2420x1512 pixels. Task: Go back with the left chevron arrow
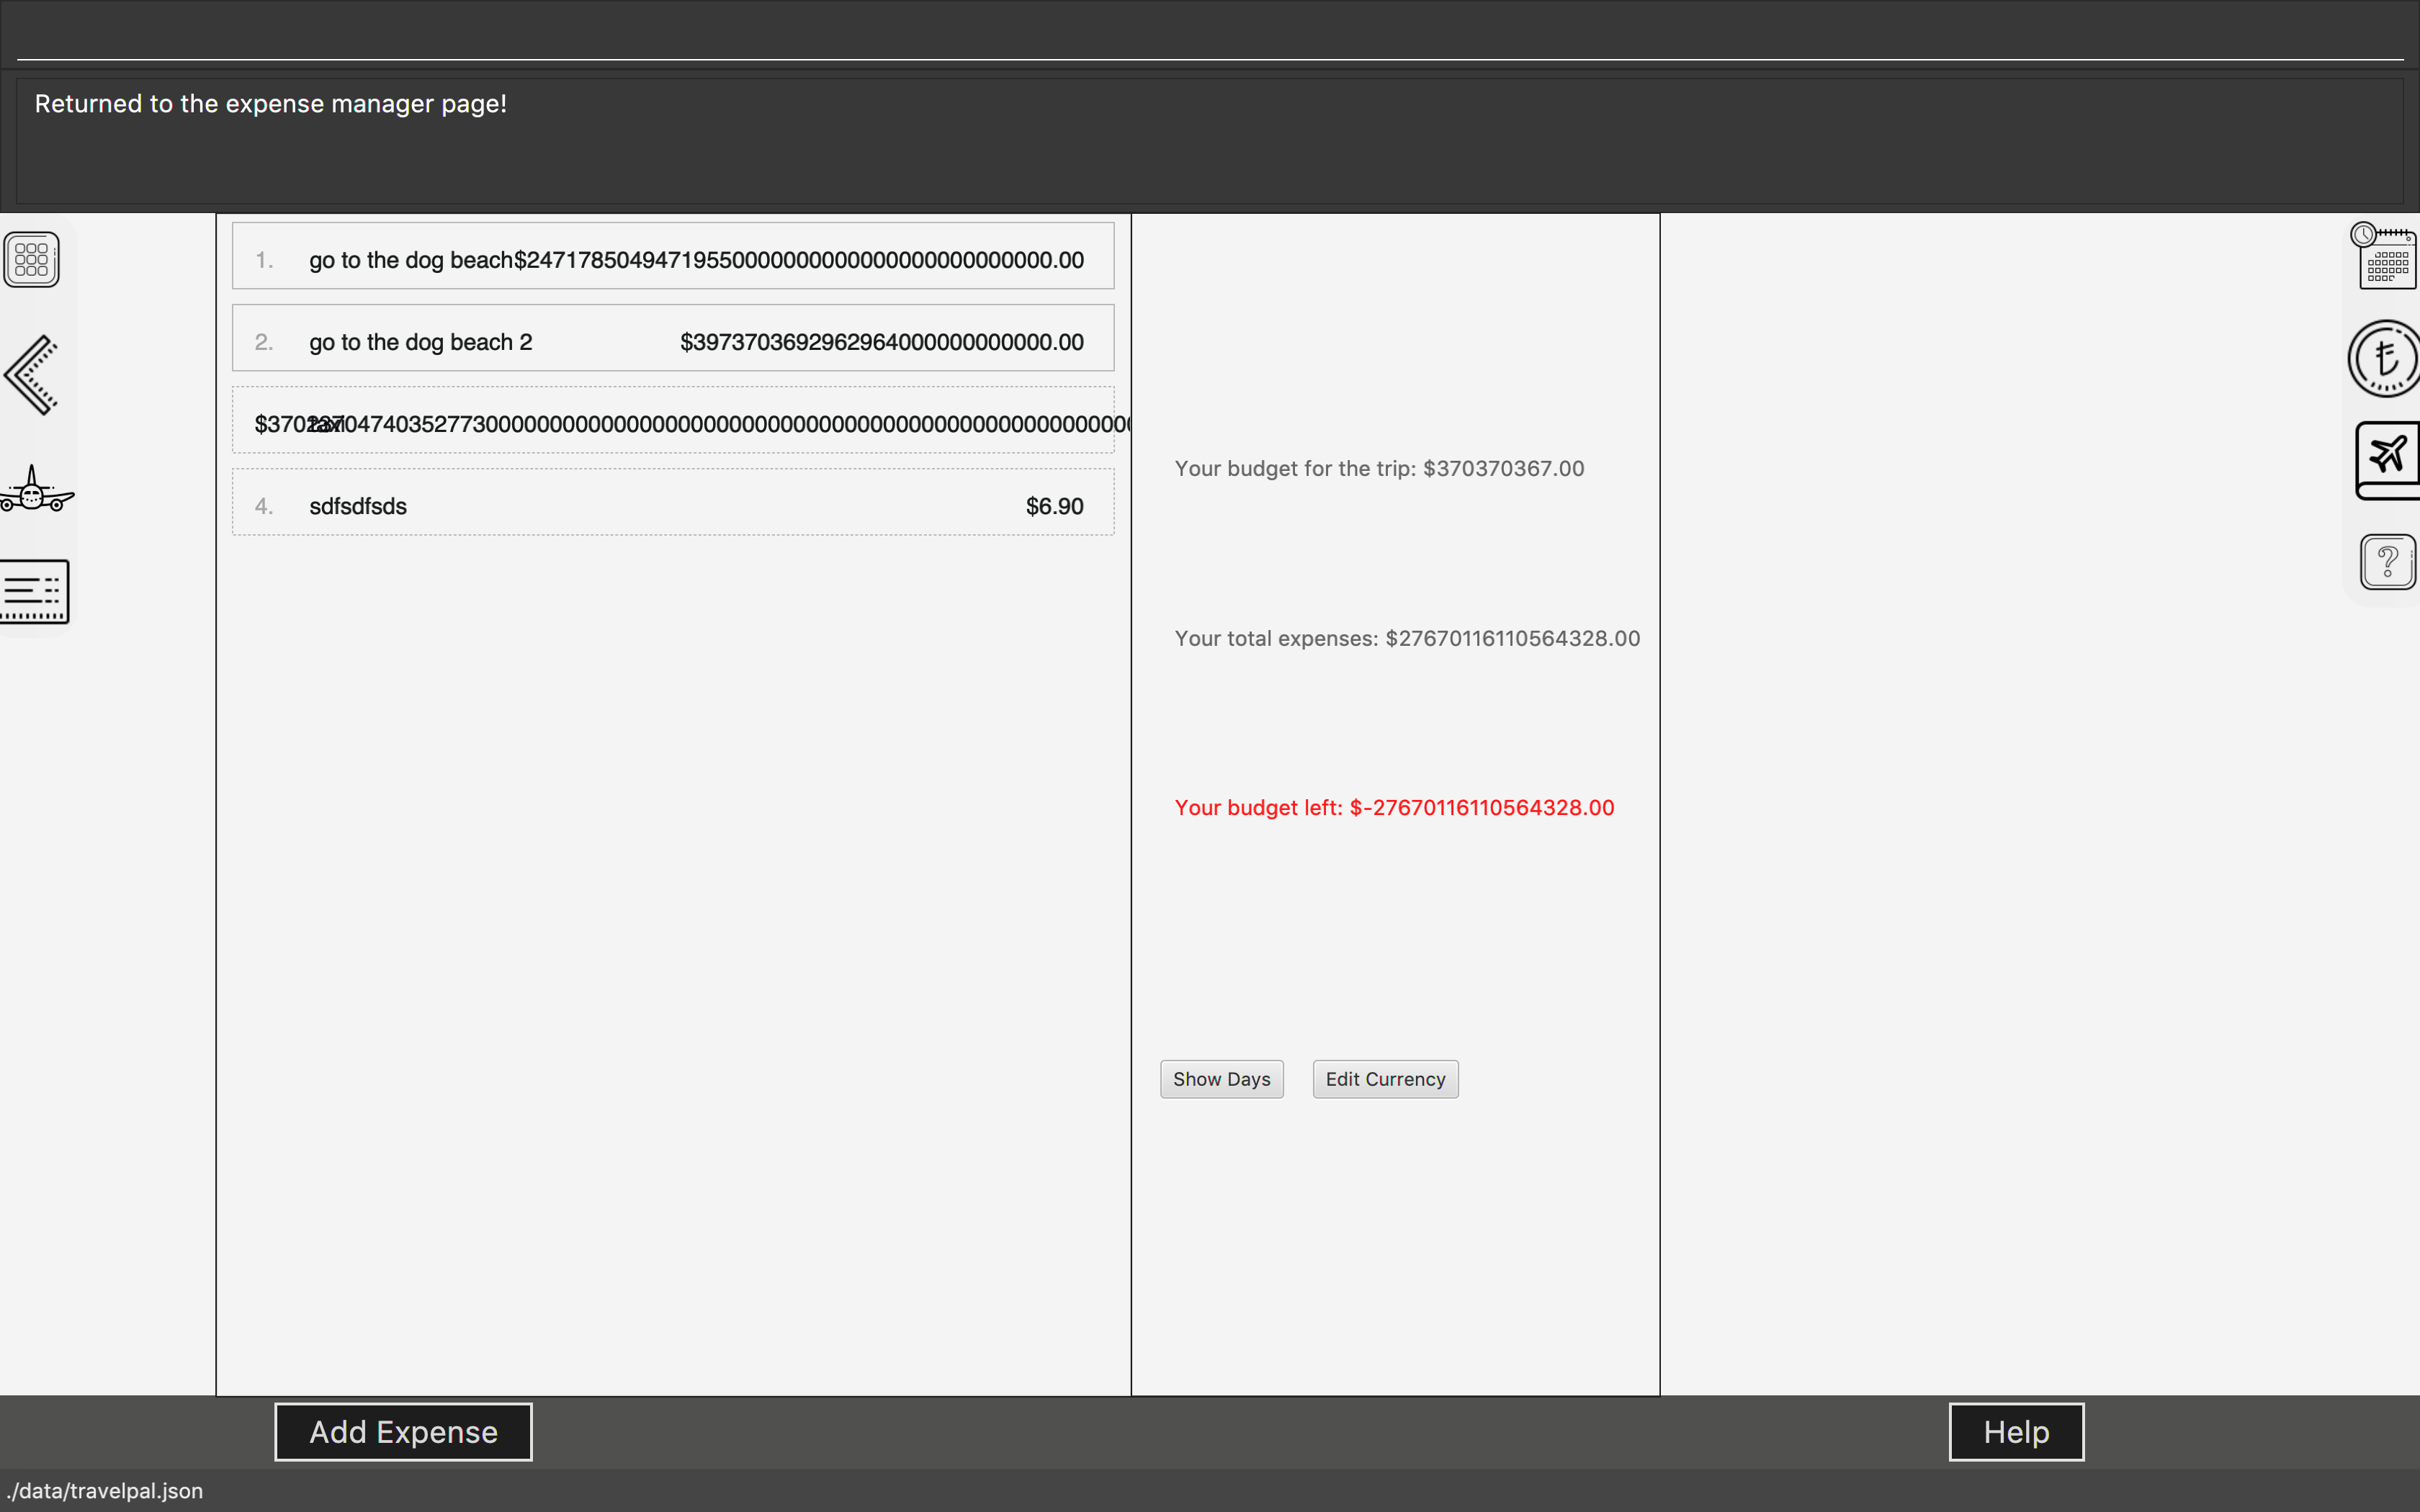pyautogui.click(x=31, y=375)
